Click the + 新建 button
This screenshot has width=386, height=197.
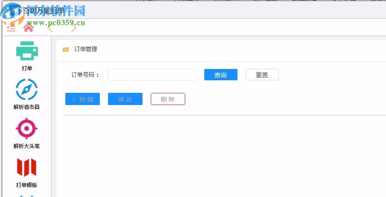click(82, 99)
